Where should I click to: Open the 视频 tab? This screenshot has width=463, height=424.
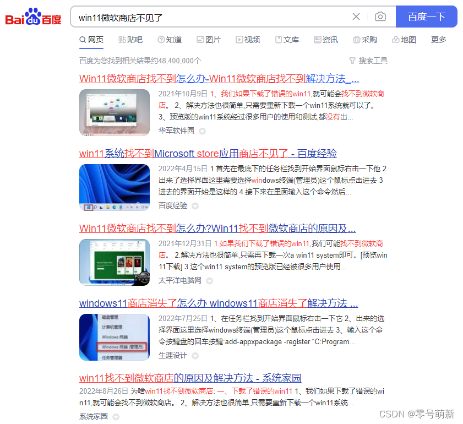coord(248,40)
